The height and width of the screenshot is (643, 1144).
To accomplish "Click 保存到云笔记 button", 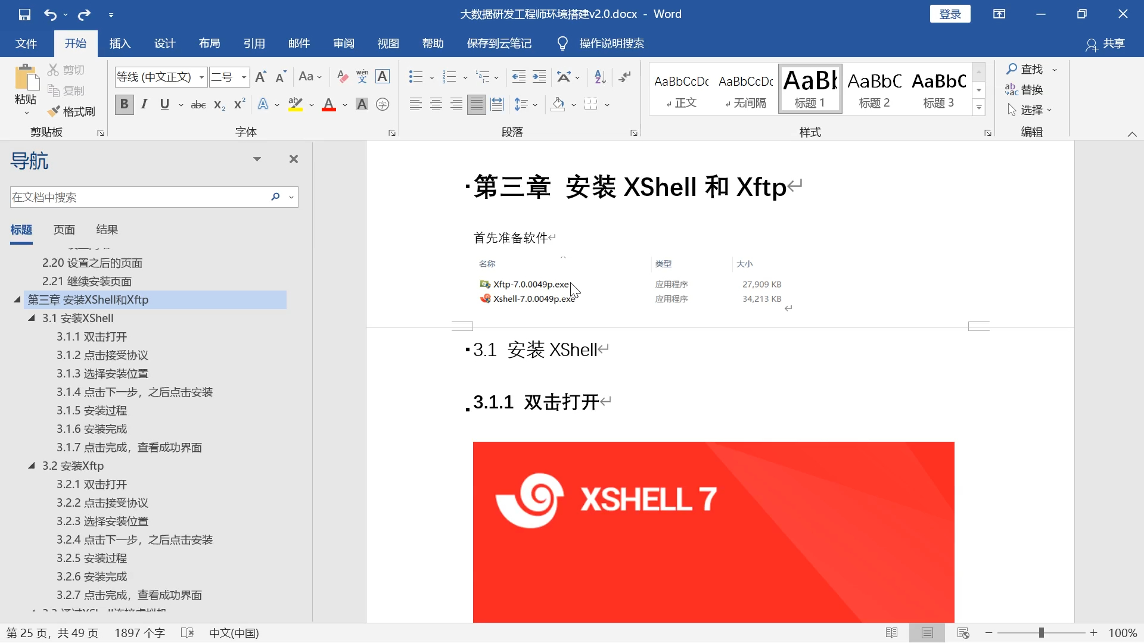I will pos(499,43).
